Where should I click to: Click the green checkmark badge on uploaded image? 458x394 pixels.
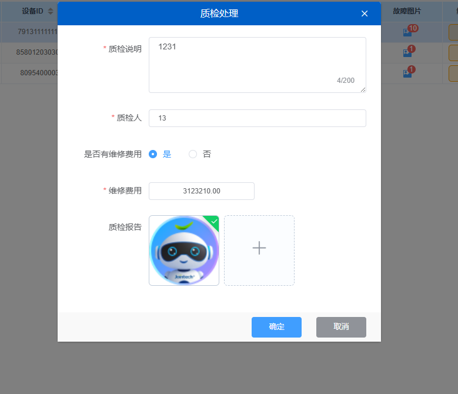coord(214,221)
